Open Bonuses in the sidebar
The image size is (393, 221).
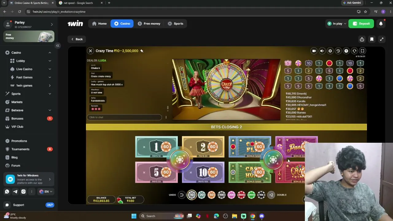coord(29,118)
